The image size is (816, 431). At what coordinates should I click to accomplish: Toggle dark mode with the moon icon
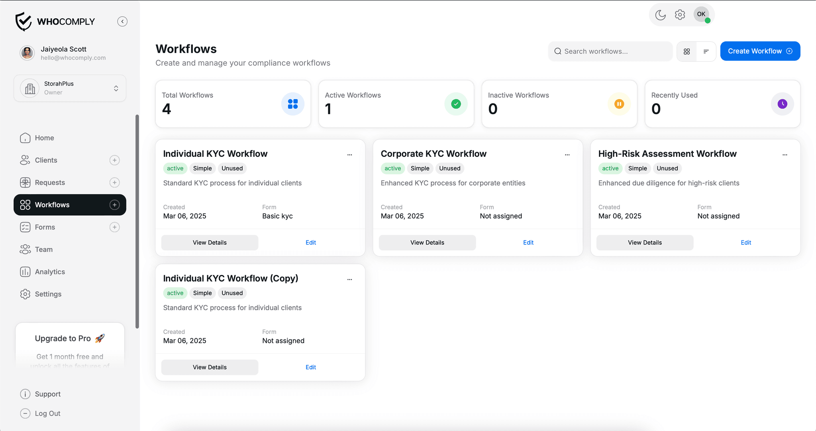click(660, 14)
